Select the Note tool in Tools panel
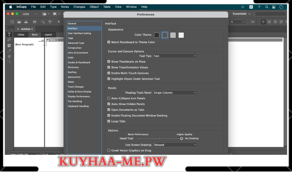Viewport: 292px width, 172px height. (9, 45)
